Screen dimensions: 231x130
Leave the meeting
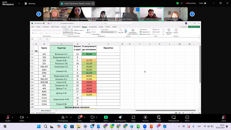[x=223, y=118]
